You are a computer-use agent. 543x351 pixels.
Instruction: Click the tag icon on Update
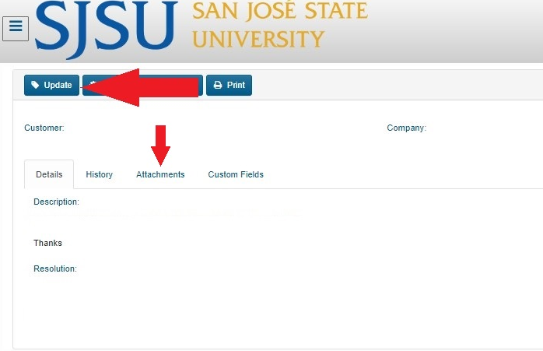pos(36,86)
